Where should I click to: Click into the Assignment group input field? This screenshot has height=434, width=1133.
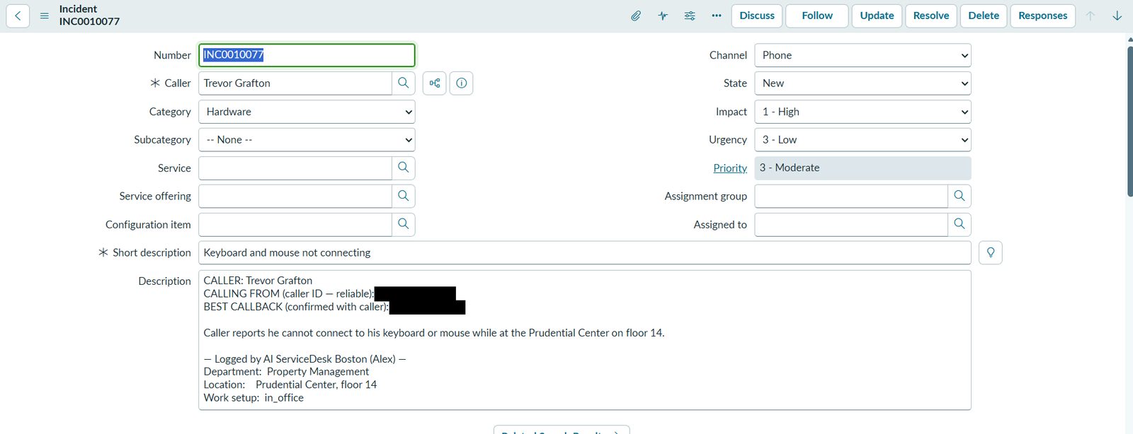[851, 196]
